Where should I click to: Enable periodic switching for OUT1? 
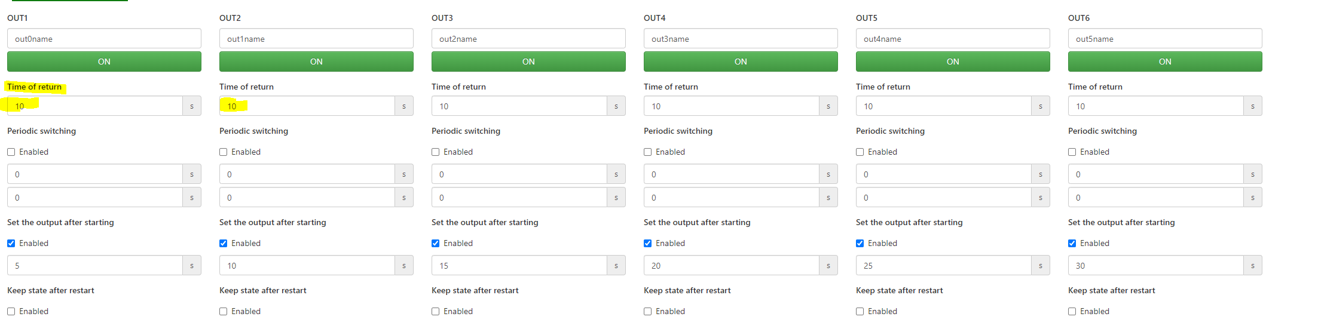click(11, 152)
